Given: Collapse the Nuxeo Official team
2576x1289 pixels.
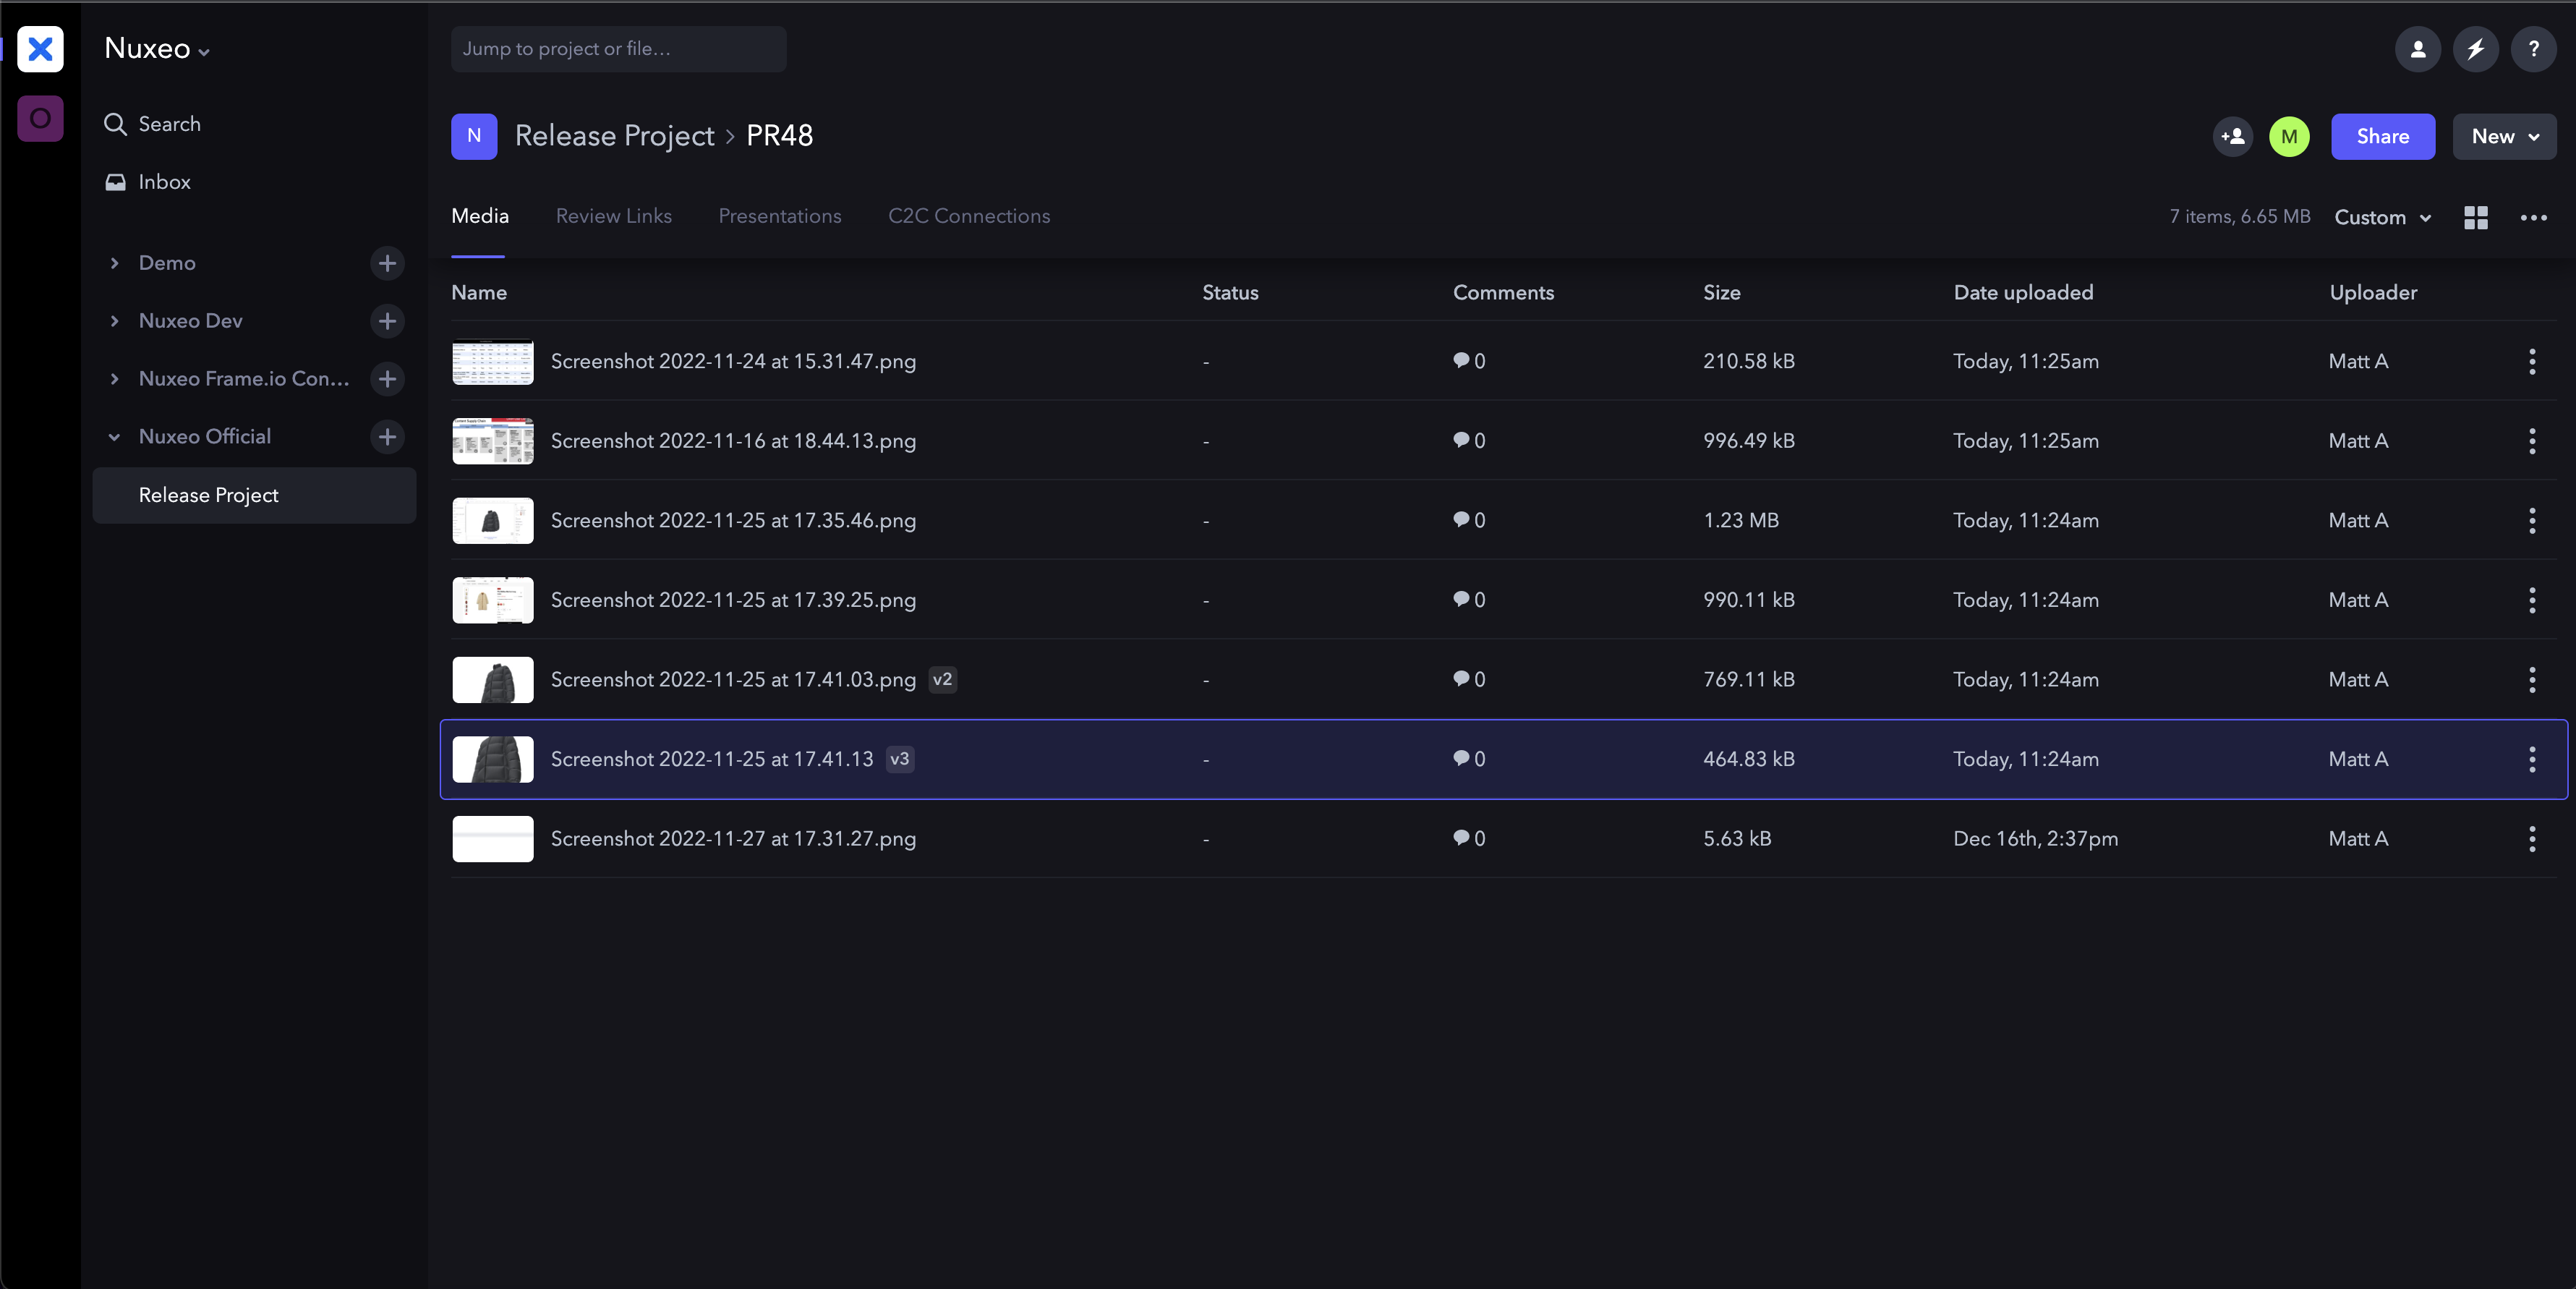Looking at the screenshot, I should pos(114,437).
